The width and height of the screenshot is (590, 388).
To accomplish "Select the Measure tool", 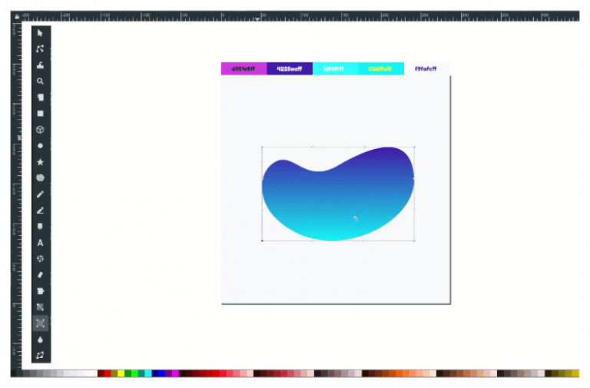I will 40,98.
